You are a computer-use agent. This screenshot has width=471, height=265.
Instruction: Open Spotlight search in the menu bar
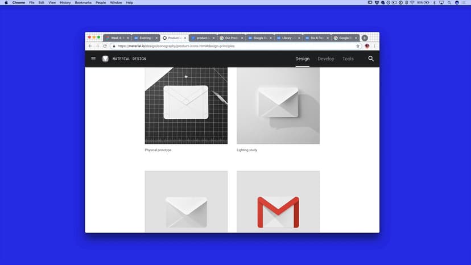click(x=449, y=3)
